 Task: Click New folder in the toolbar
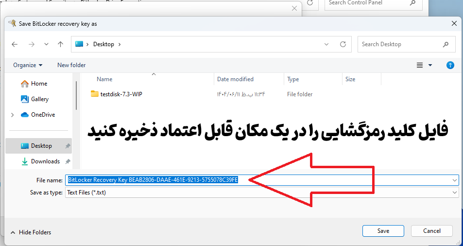coord(71,65)
